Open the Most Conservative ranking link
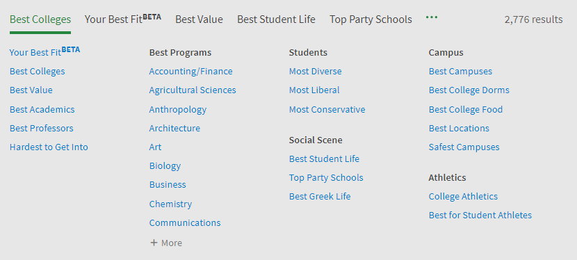The image size is (577, 260). 327,109
